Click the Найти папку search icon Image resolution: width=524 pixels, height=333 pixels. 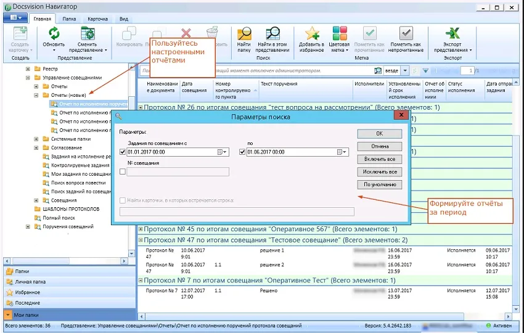pos(244,34)
